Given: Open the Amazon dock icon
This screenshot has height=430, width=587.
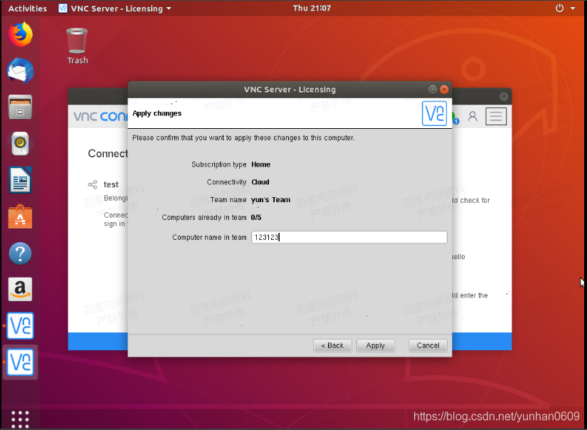Looking at the screenshot, I should click(20, 289).
